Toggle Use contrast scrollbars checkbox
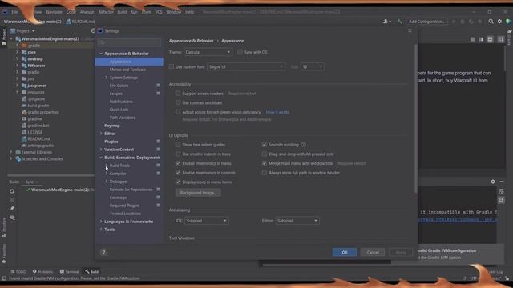Viewport: 513px width, 288px height. (x=178, y=102)
